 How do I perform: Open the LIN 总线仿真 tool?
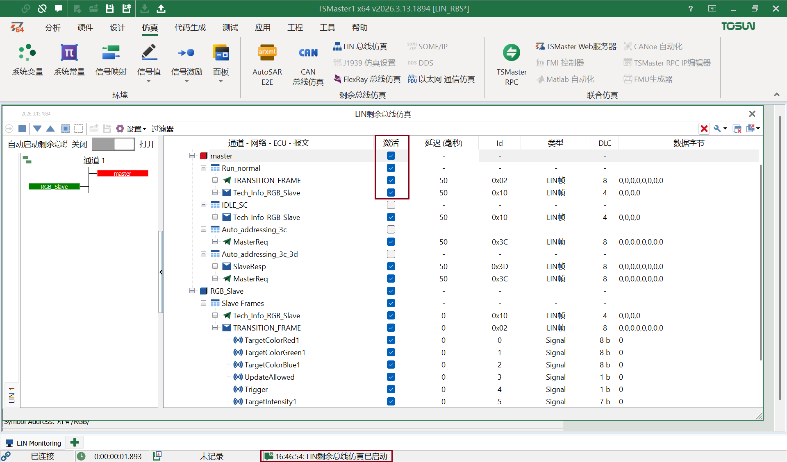(361, 46)
